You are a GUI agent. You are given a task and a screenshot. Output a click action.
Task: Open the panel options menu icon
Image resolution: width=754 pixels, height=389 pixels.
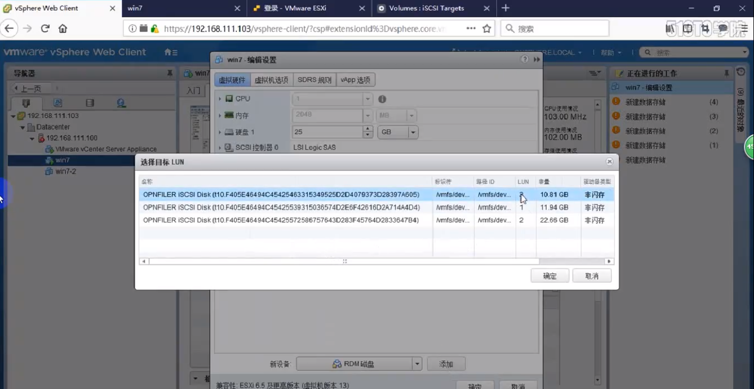pyautogui.click(x=595, y=73)
